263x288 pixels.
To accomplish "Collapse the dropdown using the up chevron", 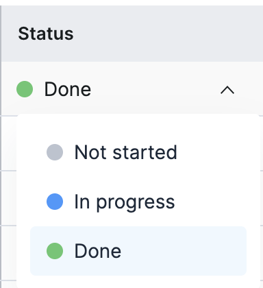I will click(227, 90).
